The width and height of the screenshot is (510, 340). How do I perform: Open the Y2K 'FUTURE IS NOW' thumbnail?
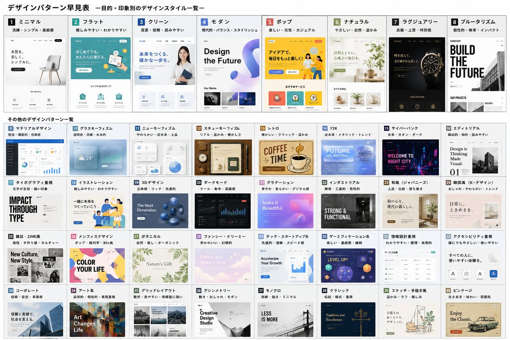click(348, 157)
